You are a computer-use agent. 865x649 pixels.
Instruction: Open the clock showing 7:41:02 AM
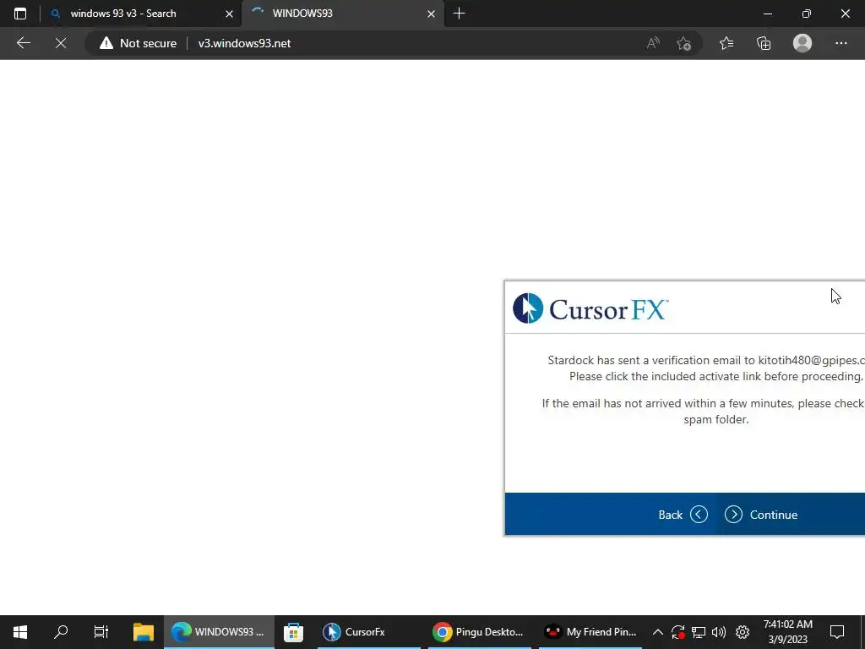(x=788, y=632)
